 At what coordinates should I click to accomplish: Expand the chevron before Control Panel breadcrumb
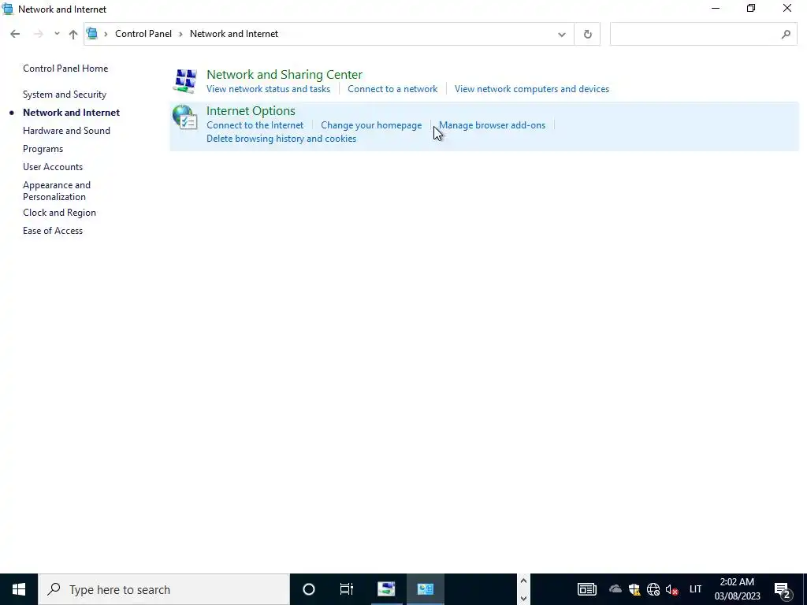pyautogui.click(x=106, y=34)
